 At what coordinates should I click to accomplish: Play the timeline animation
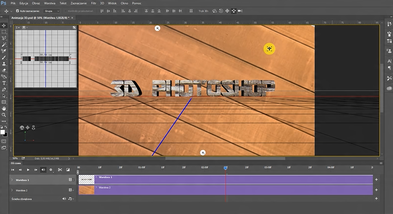[28, 170]
